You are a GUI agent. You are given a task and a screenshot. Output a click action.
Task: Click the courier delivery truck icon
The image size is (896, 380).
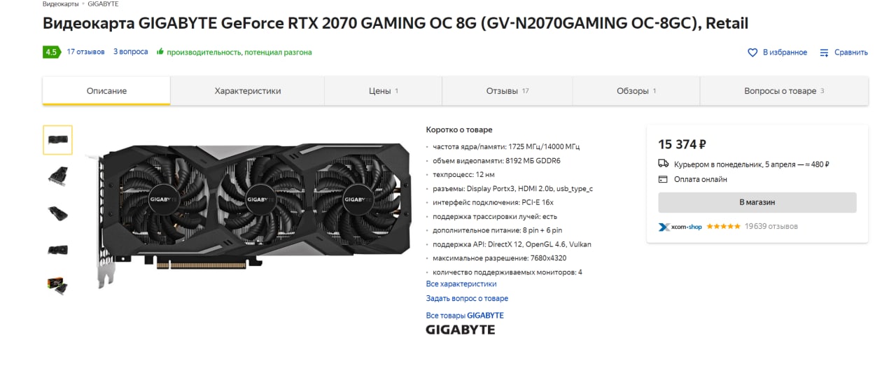[664, 164]
